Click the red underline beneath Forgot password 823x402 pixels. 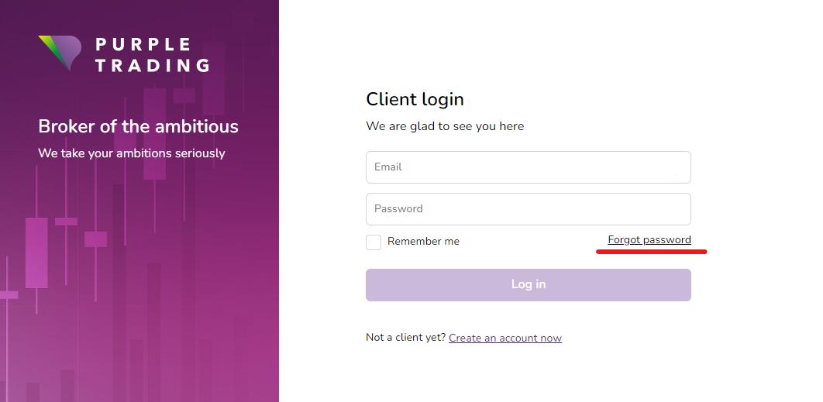point(652,252)
